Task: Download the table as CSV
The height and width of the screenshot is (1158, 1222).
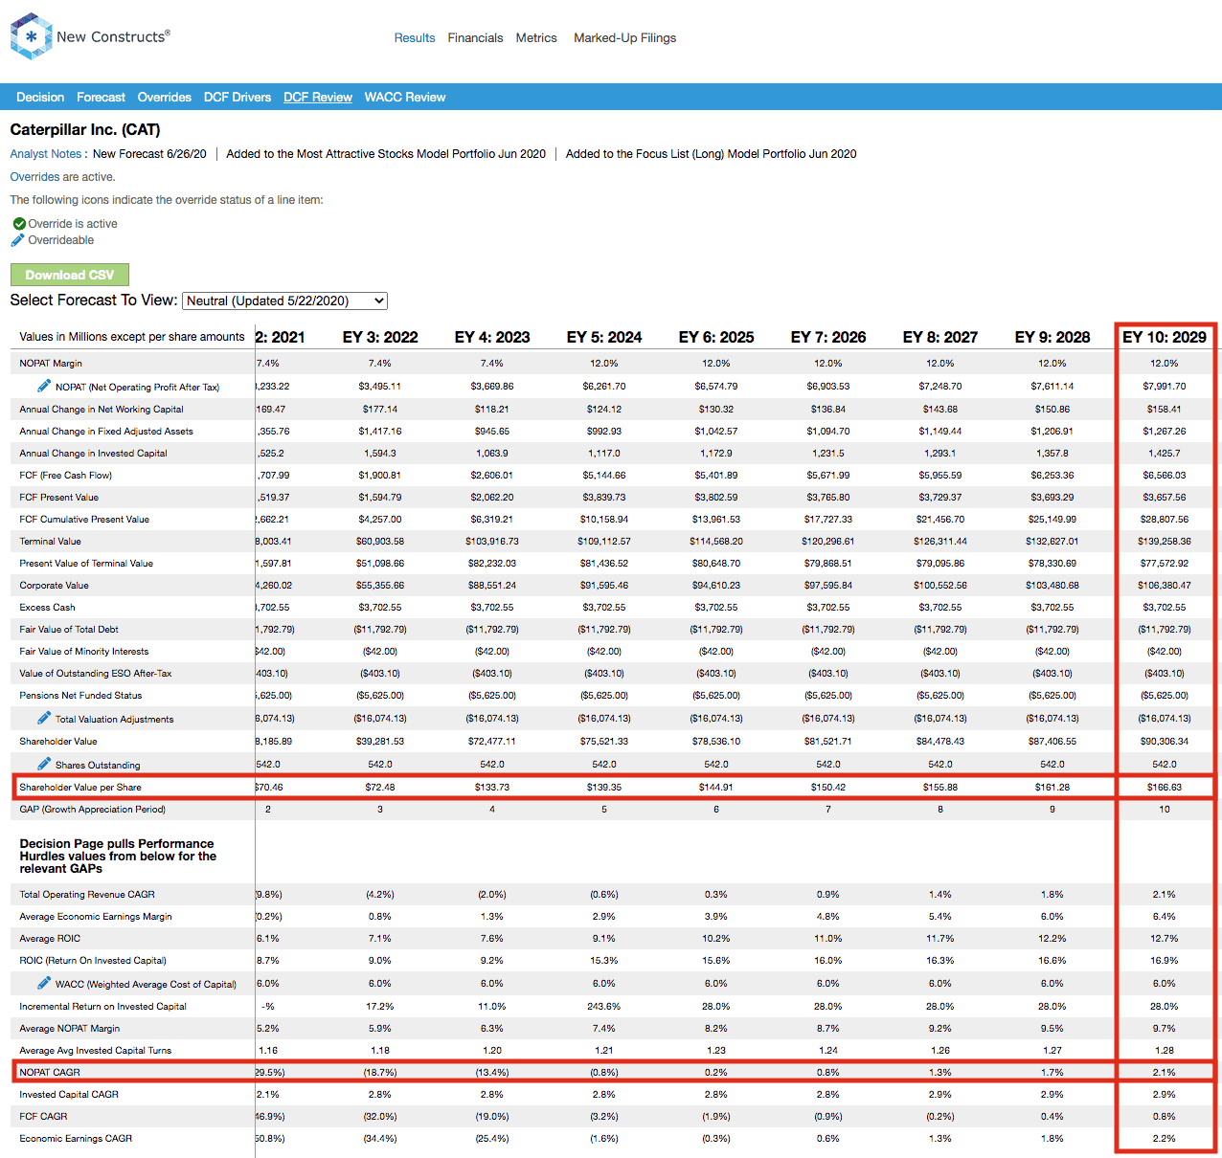Action: pyautogui.click(x=70, y=275)
